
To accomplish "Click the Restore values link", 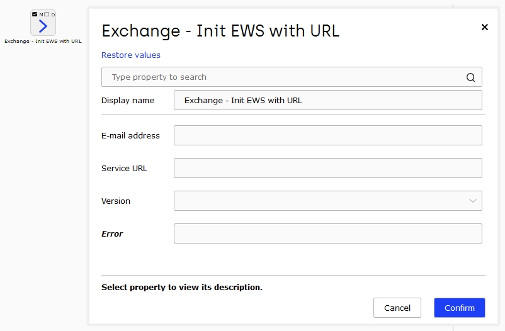I will tap(131, 55).
